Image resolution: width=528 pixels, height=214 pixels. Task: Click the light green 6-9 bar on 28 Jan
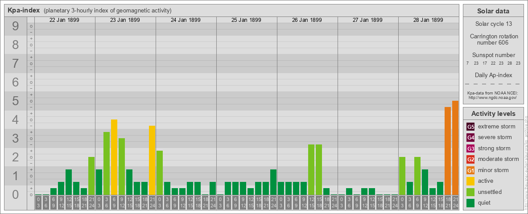point(417,176)
